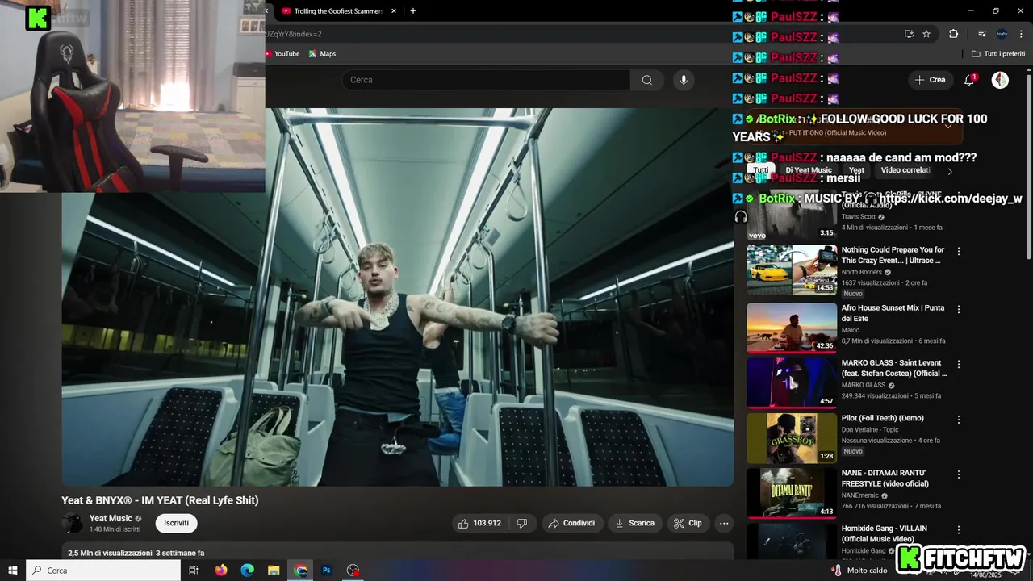Screen dimensions: 1033x581
Task: Dislike the video with thumbs-down
Action: (x=522, y=523)
